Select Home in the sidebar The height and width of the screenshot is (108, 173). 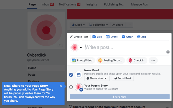point(46,68)
